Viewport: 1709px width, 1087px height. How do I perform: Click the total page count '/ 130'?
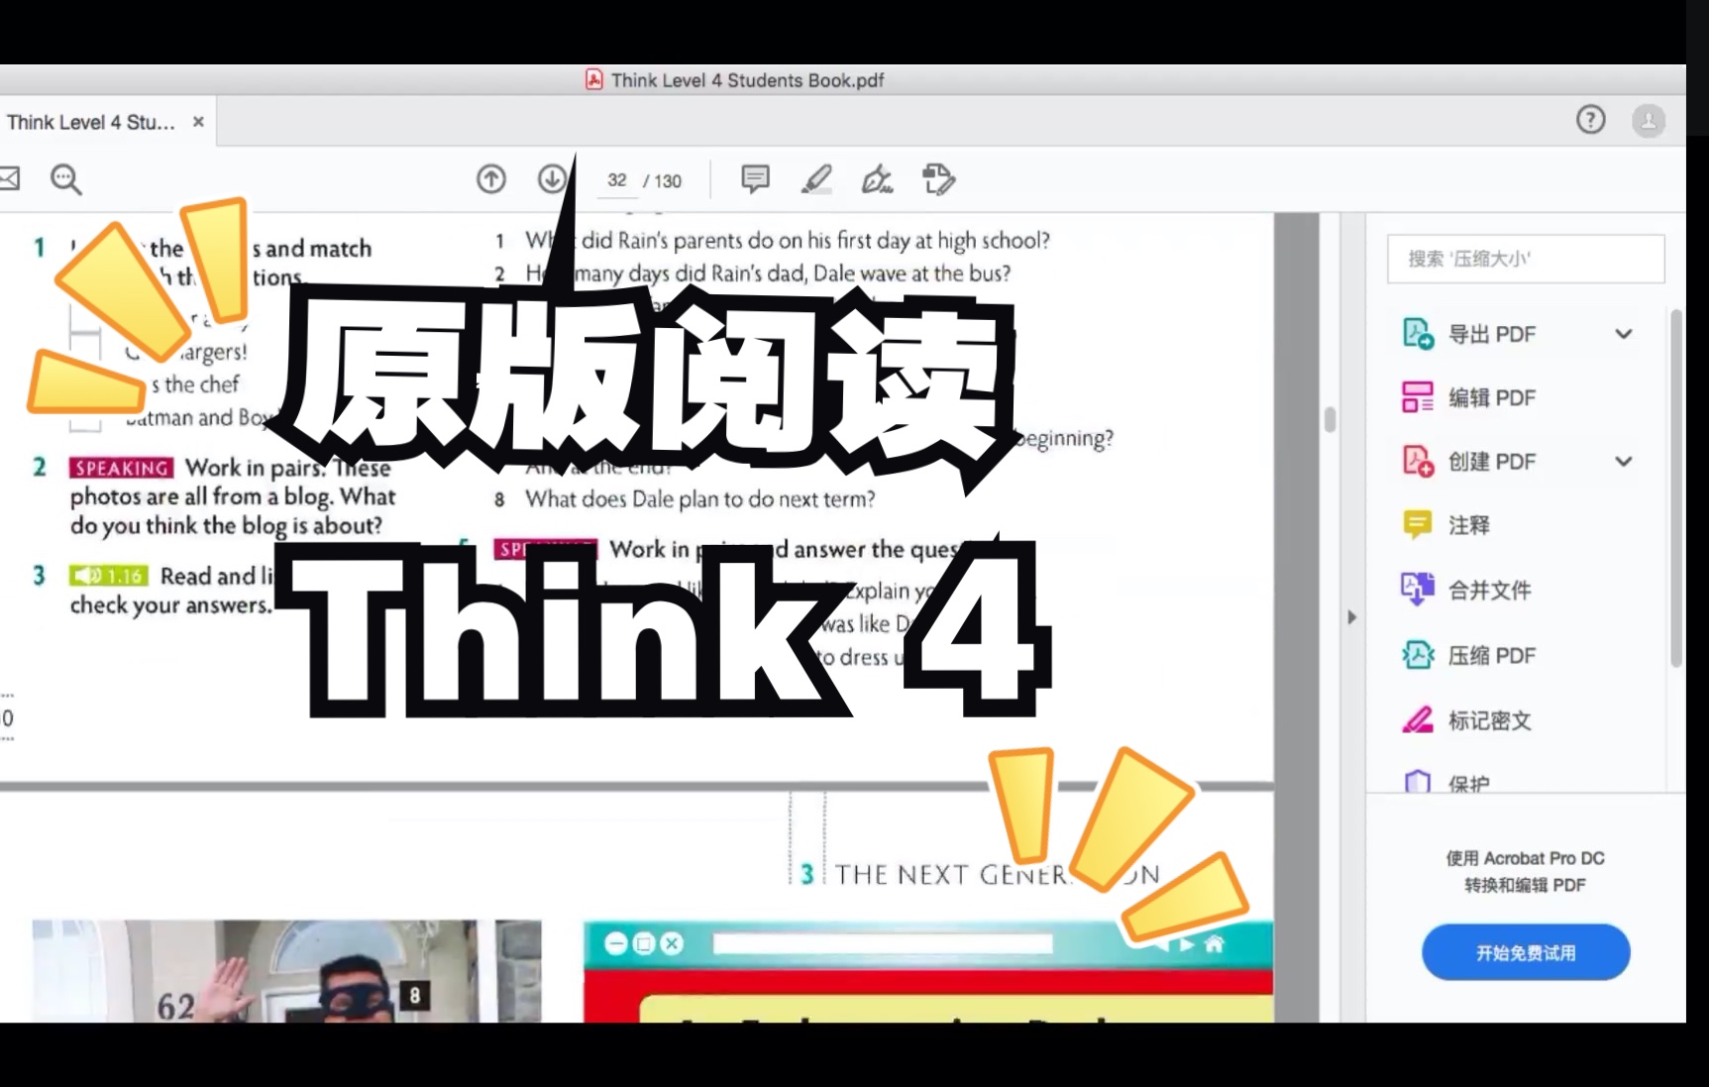pyautogui.click(x=663, y=181)
